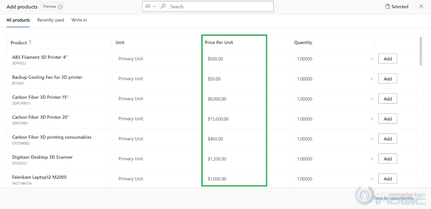Select the All products tab

pyautogui.click(x=18, y=20)
